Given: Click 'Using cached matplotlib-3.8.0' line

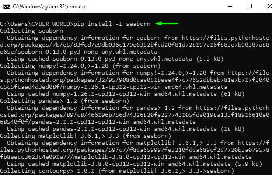Looking at the screenshot, I should pos(134,164).
